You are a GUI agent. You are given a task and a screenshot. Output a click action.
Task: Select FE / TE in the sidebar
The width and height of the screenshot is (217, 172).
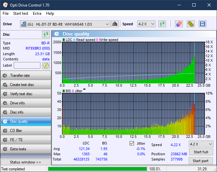tap(26, 140)
